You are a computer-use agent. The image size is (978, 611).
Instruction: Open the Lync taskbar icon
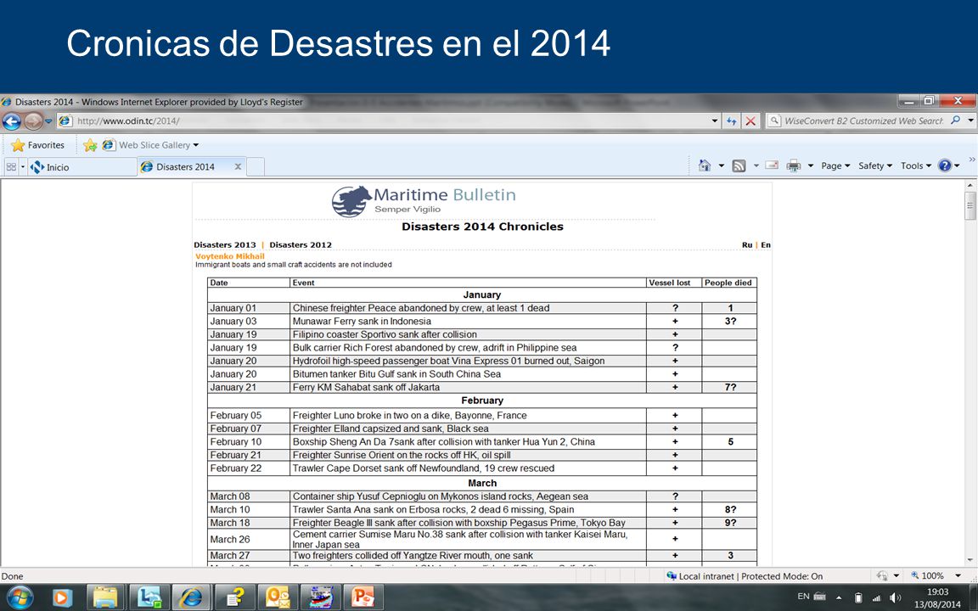(149, 598)
